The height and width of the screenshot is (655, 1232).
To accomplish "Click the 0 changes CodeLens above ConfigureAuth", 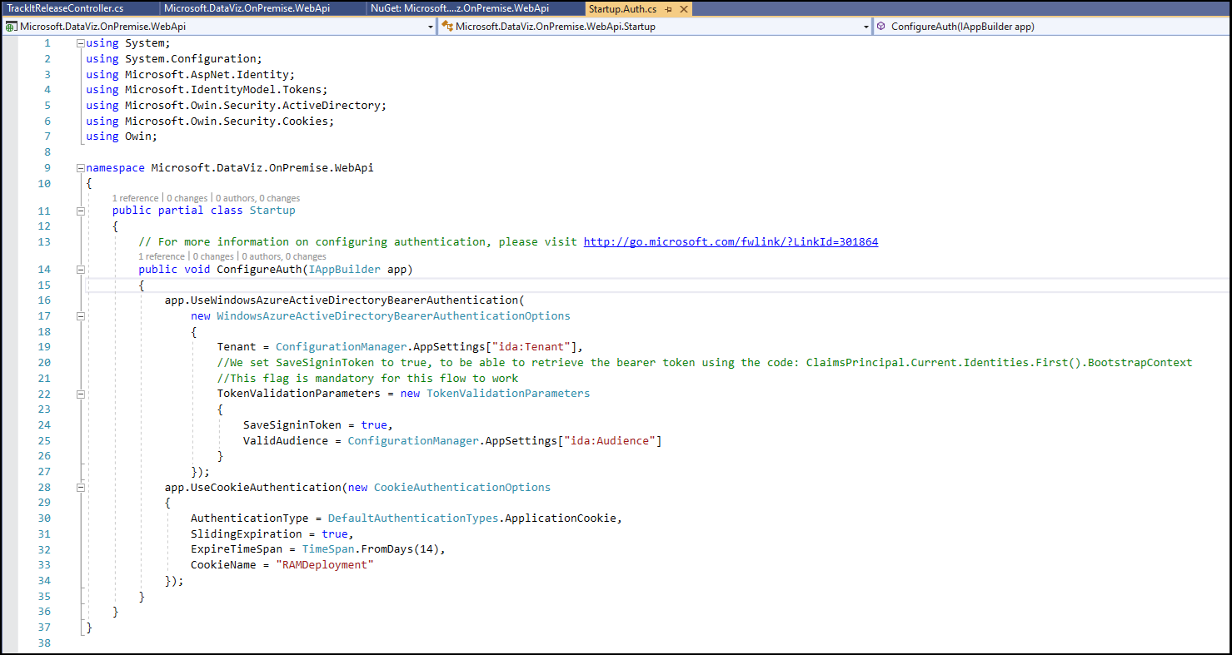I will coord(212,256).
